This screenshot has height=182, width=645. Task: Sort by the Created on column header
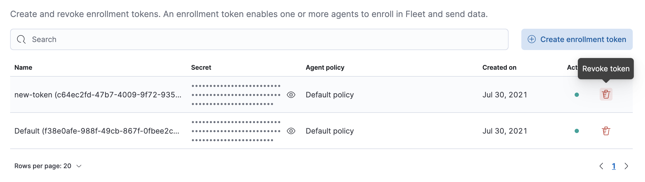(x=499, y=67)
